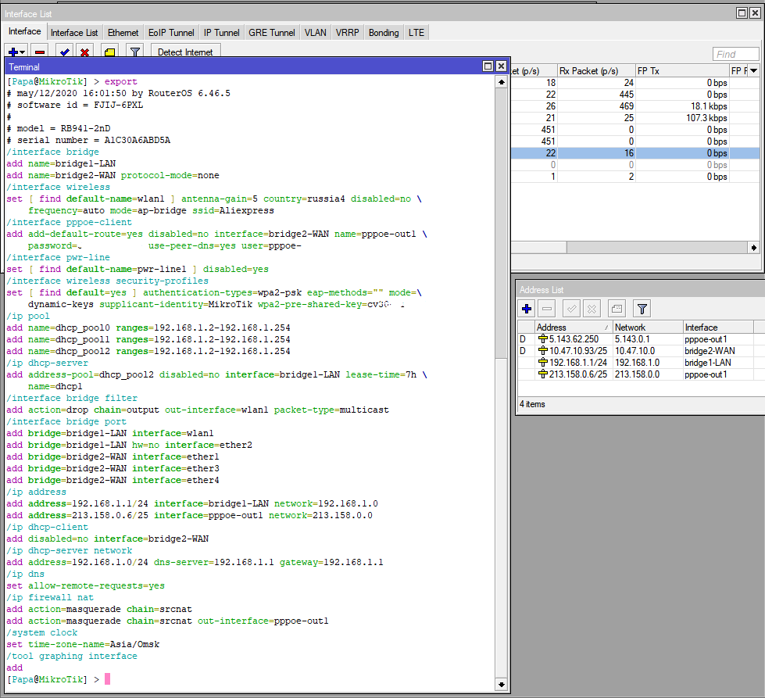The height and width of the screenshot is (698, 765).
Task: Sort by Address column header in Address List
Action: 574,327
